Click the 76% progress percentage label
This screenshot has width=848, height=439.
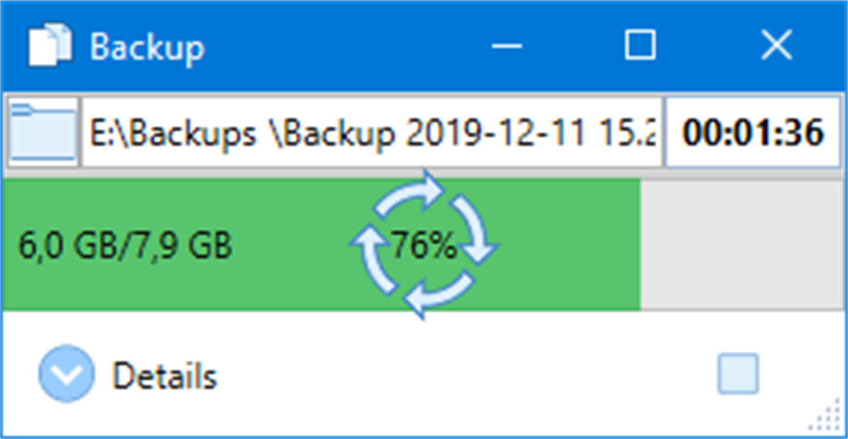[x=424, y=246]
